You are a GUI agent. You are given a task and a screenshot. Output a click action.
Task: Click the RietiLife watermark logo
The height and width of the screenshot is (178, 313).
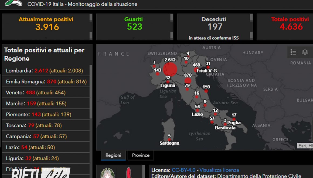(x=40, y=173)
